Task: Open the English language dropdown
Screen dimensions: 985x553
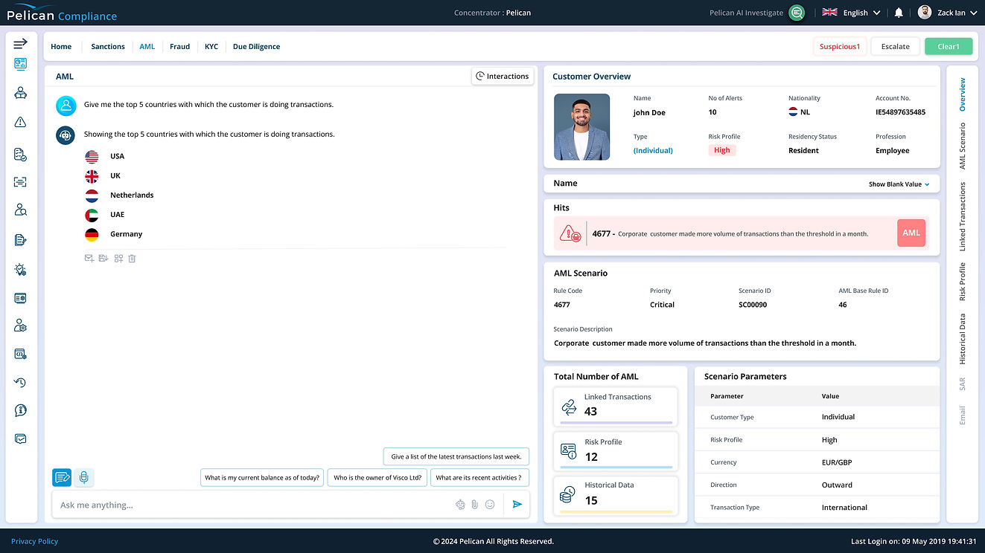Action: click(851, 13)
